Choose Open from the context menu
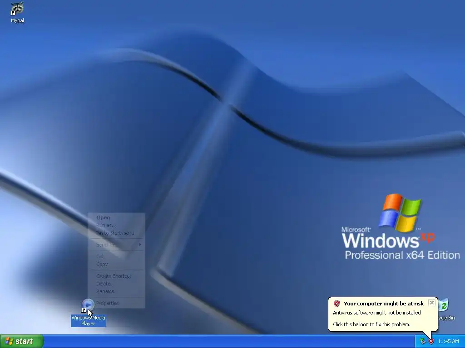 point(117,217)
